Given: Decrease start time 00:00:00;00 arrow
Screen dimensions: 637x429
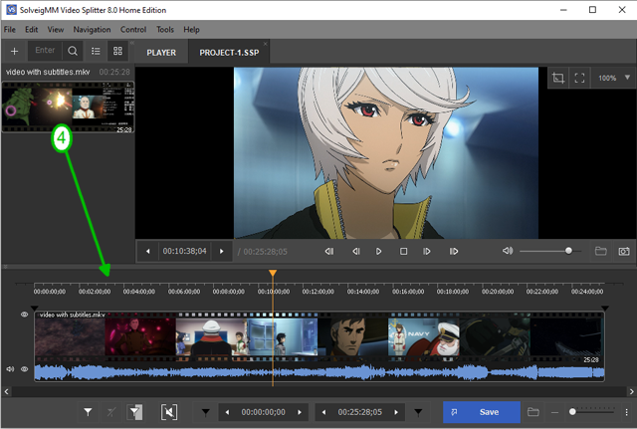Looking at the screenshot, I should 227,412.
